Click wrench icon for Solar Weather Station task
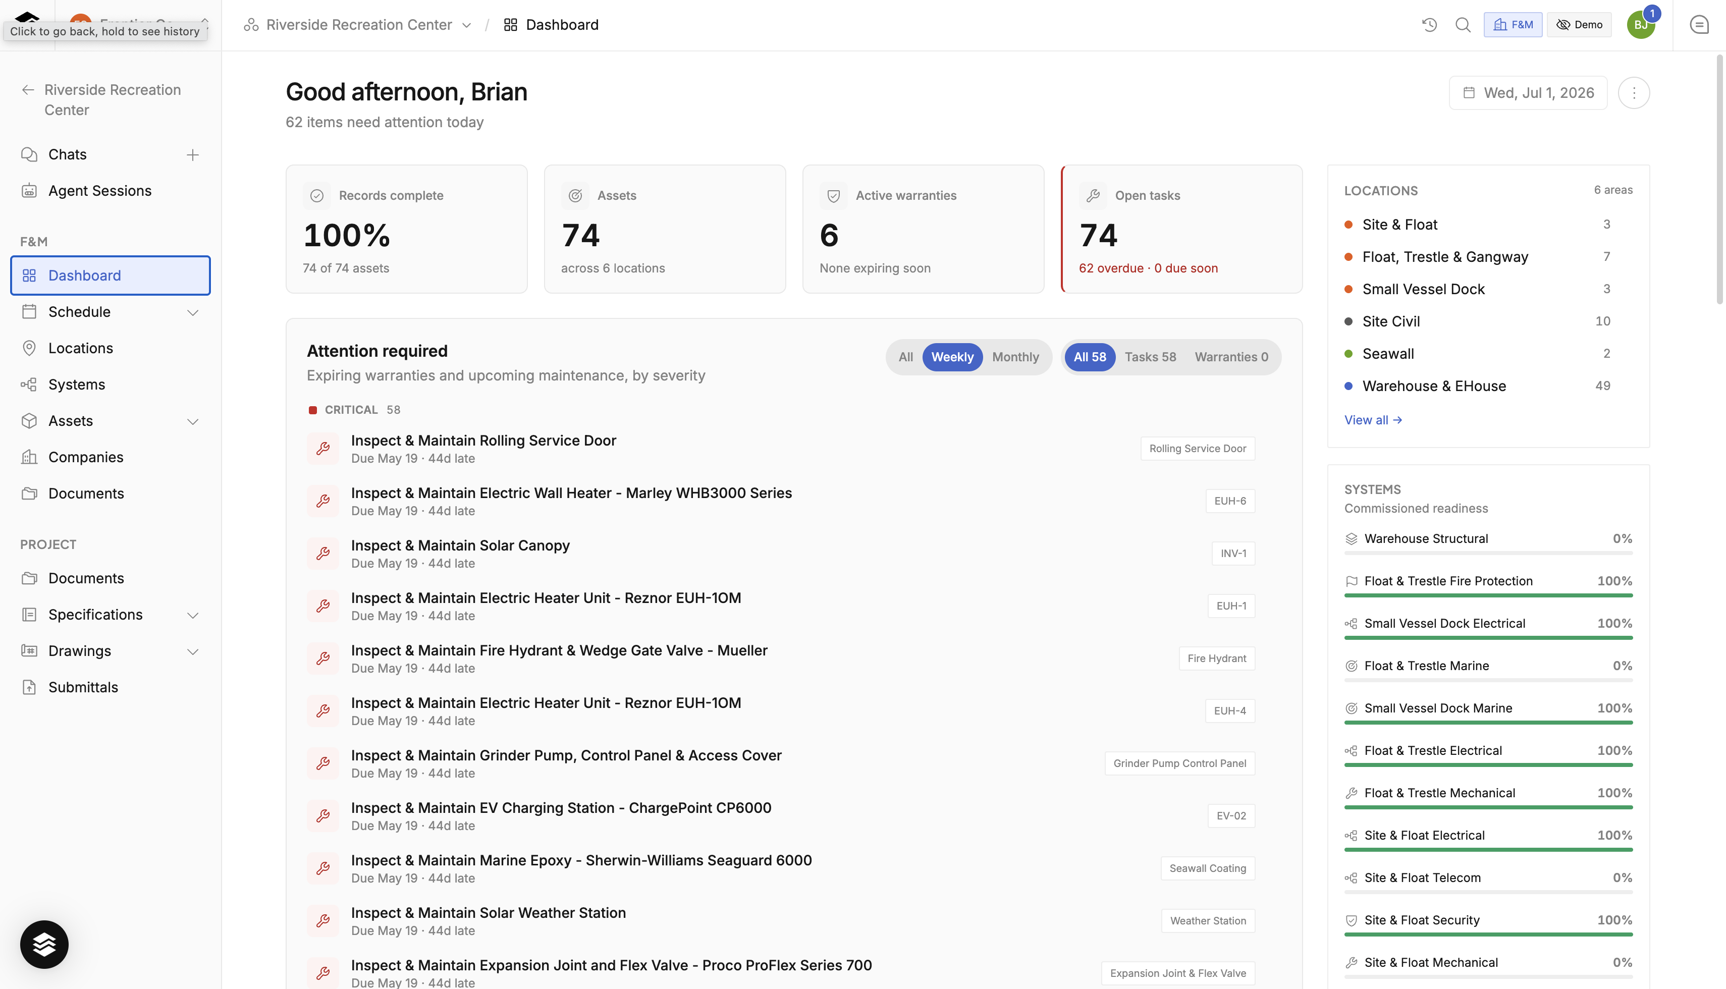 (323, 921)
